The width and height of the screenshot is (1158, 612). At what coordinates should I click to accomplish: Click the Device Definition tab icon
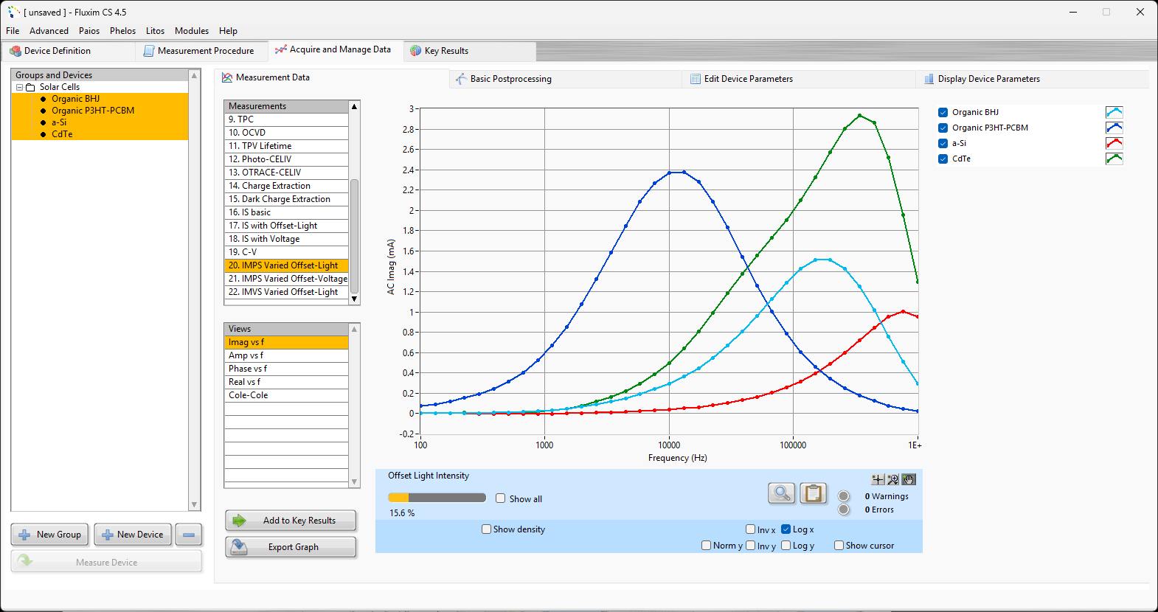coord(15,51)
